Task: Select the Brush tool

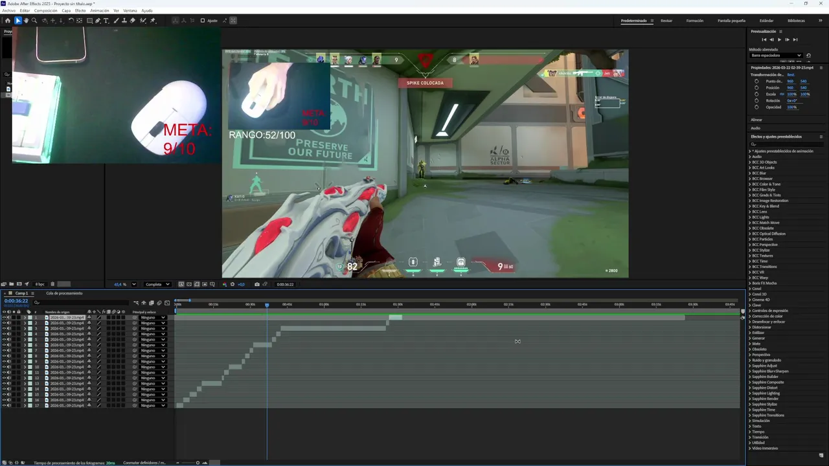Action: click(x=117, y=21)
